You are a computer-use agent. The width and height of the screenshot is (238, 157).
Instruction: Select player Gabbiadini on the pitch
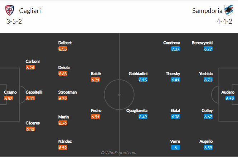pos(138,73)
